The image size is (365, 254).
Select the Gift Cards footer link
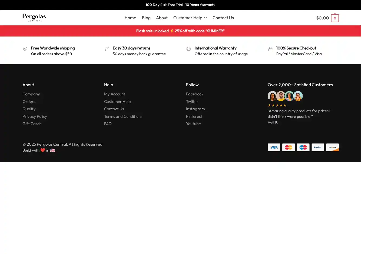[32, 124]
